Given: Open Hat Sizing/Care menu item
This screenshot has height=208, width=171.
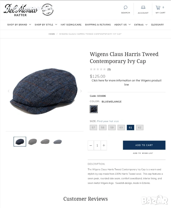Looking at the screenshot, I should pos(71,25).
